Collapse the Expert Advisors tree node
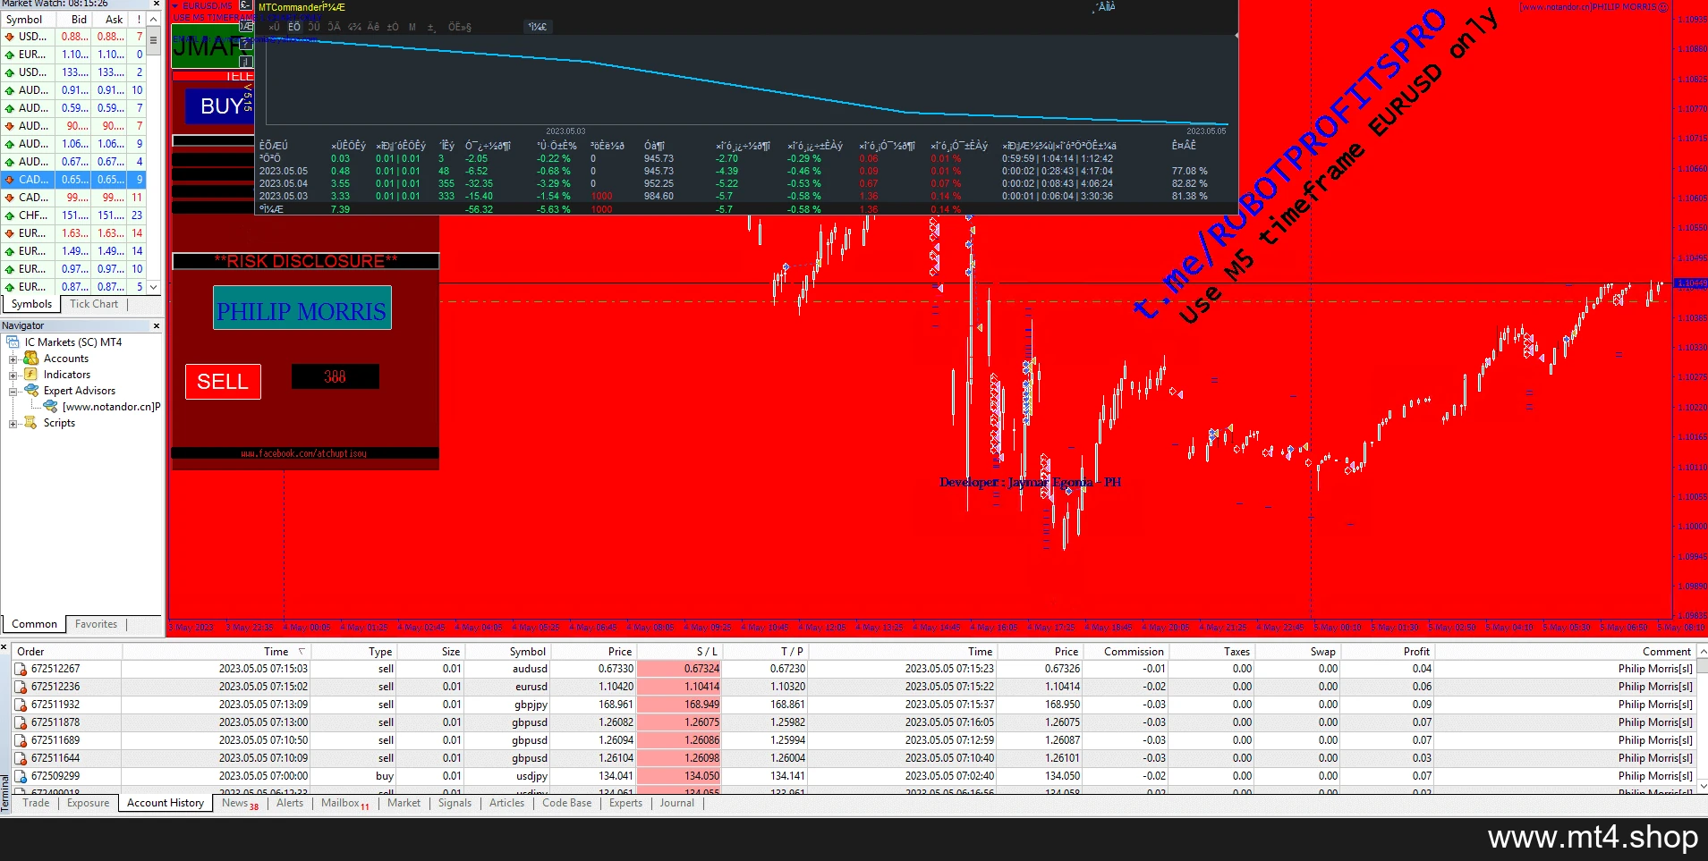Viewport: 1708px width, 861px height. click(x=13, y=391)
